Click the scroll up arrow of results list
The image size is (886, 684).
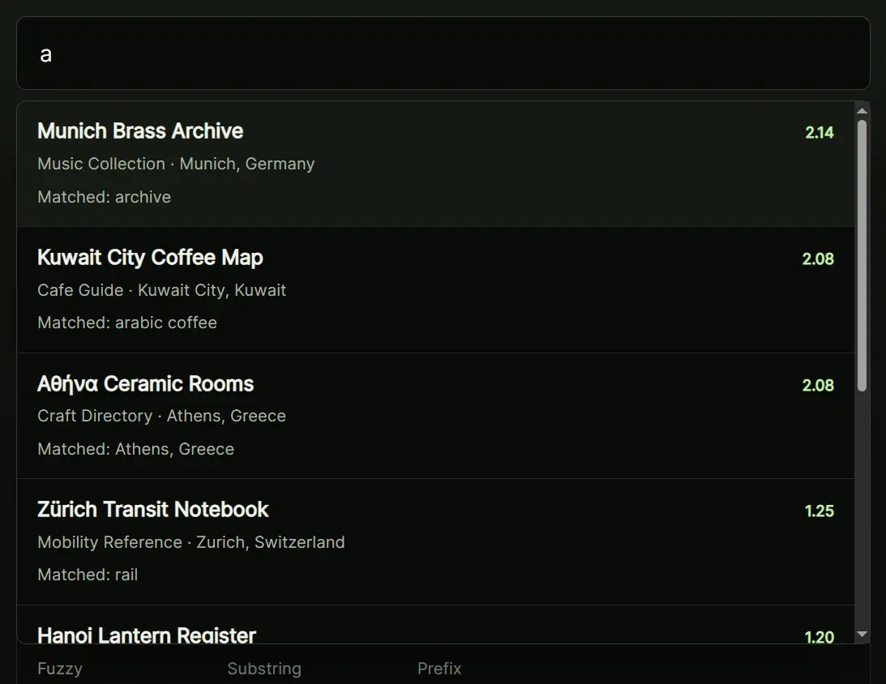point(862,111)
